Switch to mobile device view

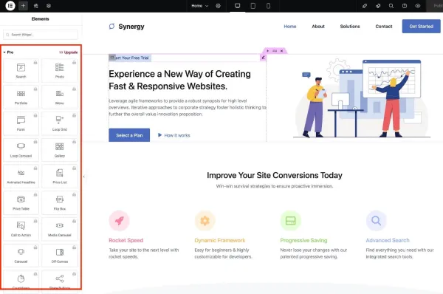(x=269, y=6)
